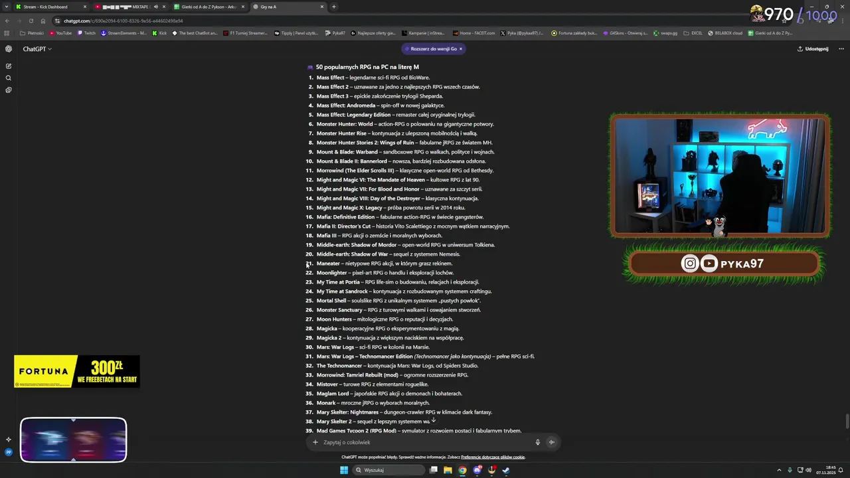Open the Płatności bookmark folder
This screenshot has width=850, height=478.
pos(32,33)
